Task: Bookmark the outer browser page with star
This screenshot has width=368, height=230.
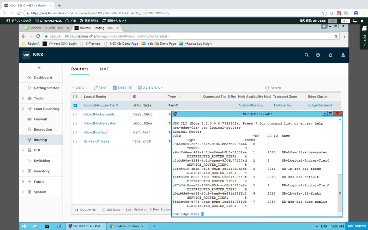Action: pyautogui.click(x=323, y=13)
